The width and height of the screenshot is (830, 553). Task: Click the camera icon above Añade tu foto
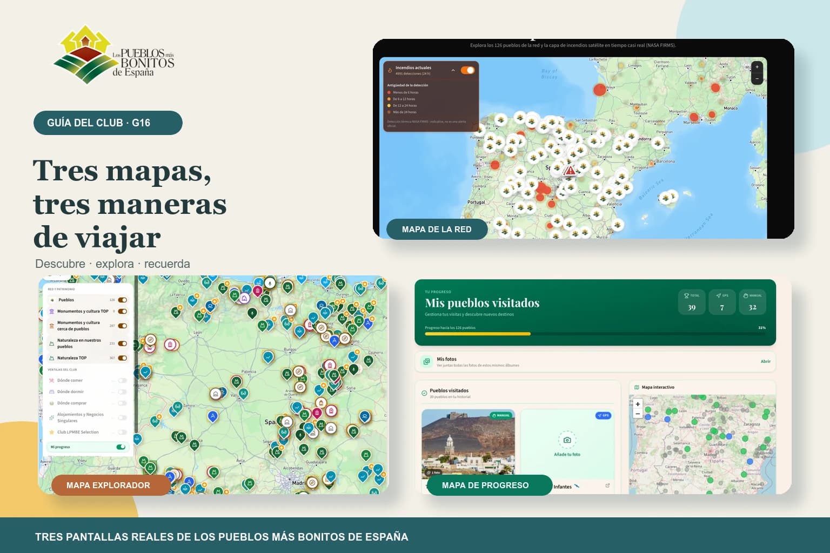[x=567, y=440]
